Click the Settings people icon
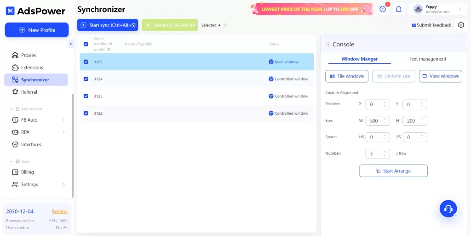 click(15, 185)
